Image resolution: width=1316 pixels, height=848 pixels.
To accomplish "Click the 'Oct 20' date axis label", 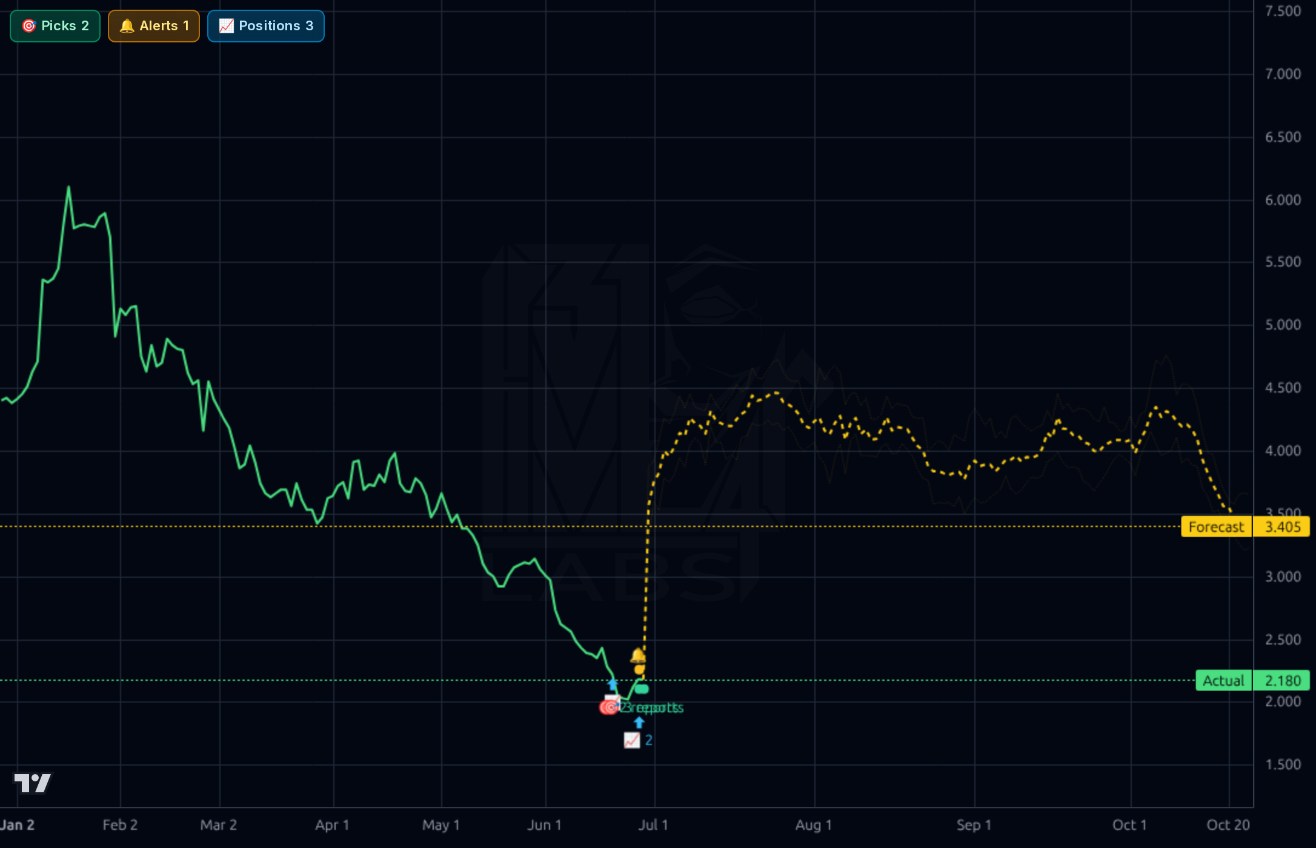I will [x=1228, y=825].
